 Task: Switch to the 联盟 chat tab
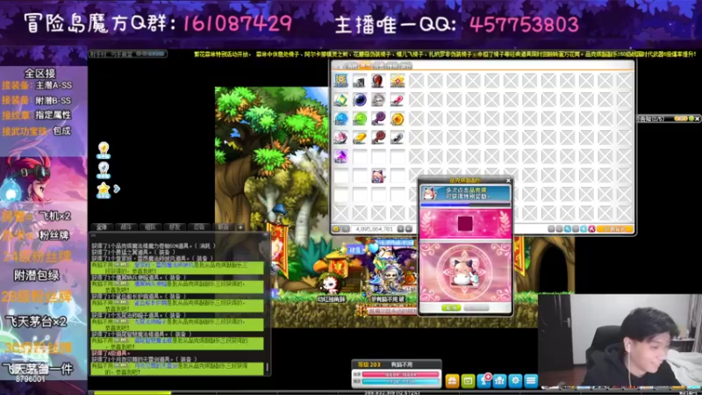[x=223, y=227]
